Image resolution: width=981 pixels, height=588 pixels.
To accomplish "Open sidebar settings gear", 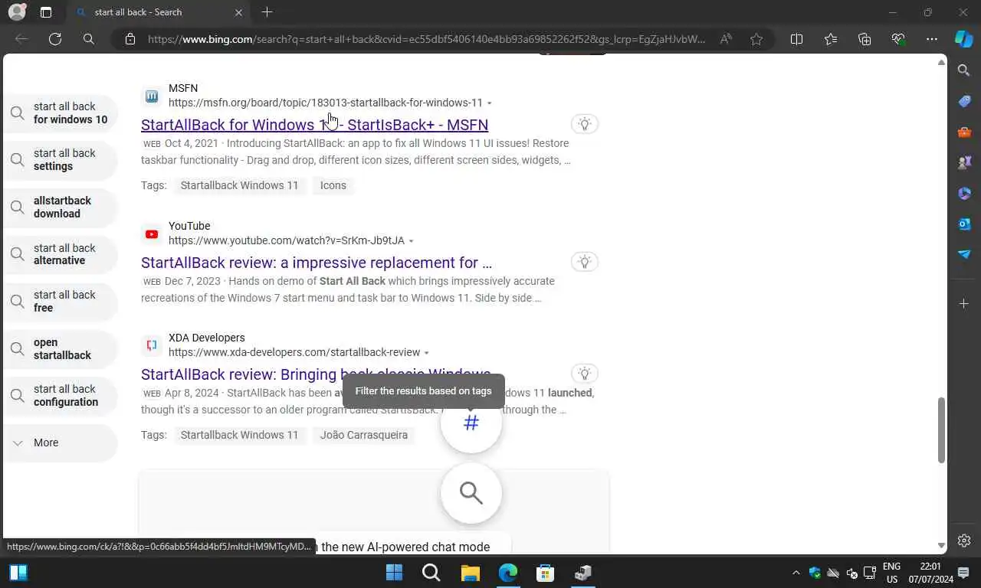I will pyautogui.click(x=964, y=541).
